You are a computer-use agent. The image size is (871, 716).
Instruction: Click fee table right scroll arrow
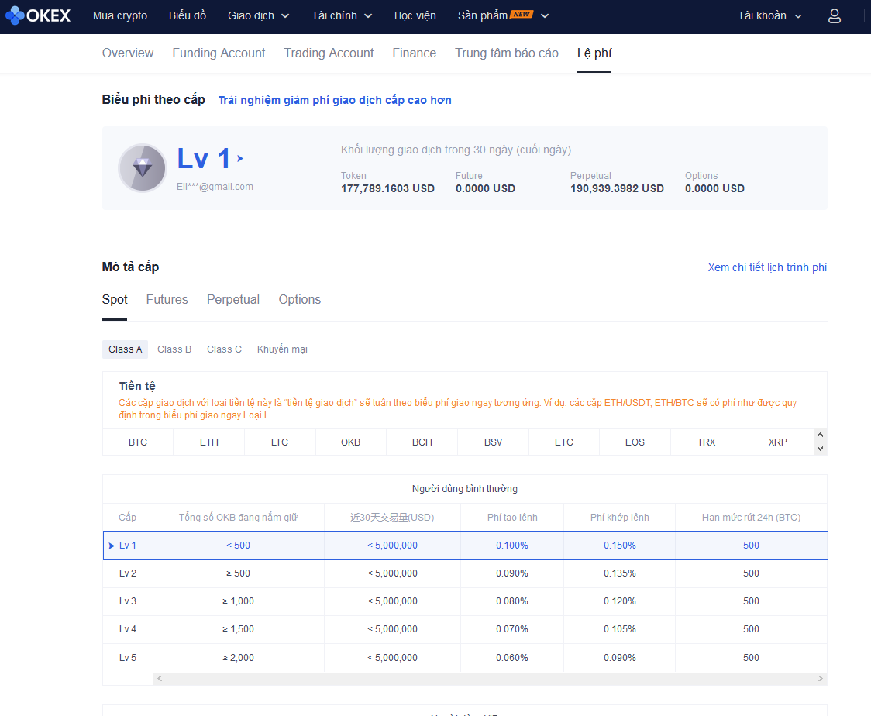point(821,679)
